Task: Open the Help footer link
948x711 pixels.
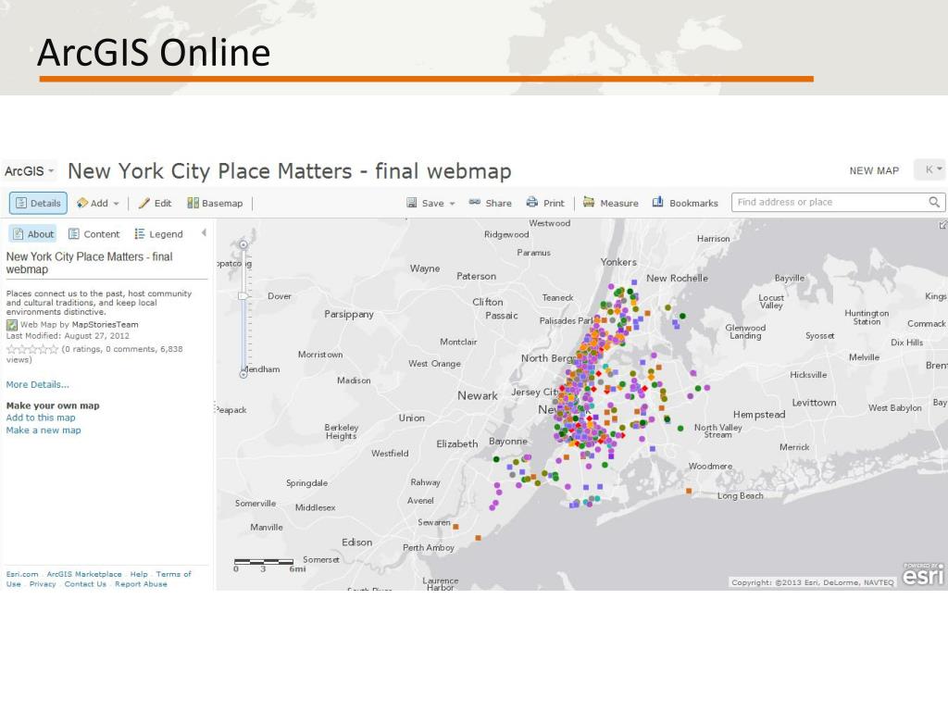Action: click(x=139, y=574)
